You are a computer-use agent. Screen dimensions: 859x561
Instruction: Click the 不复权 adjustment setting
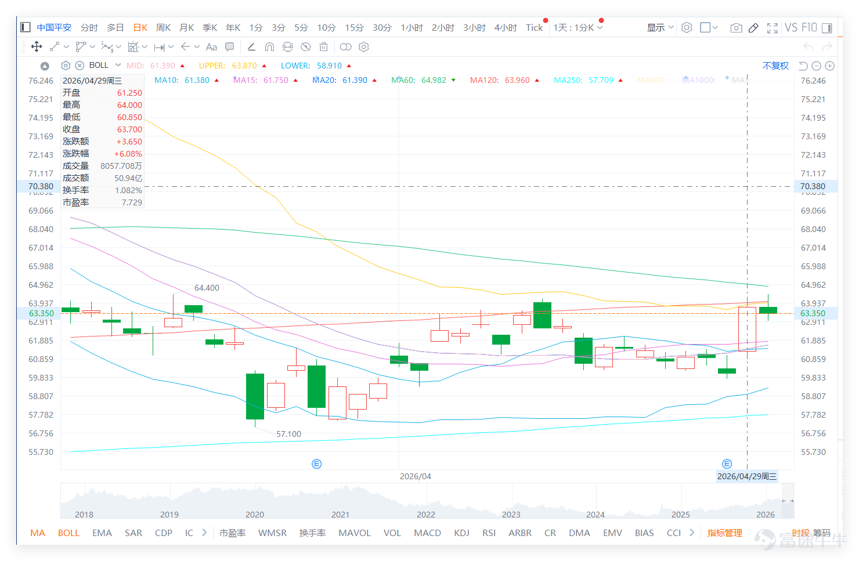tap(775, 66)
